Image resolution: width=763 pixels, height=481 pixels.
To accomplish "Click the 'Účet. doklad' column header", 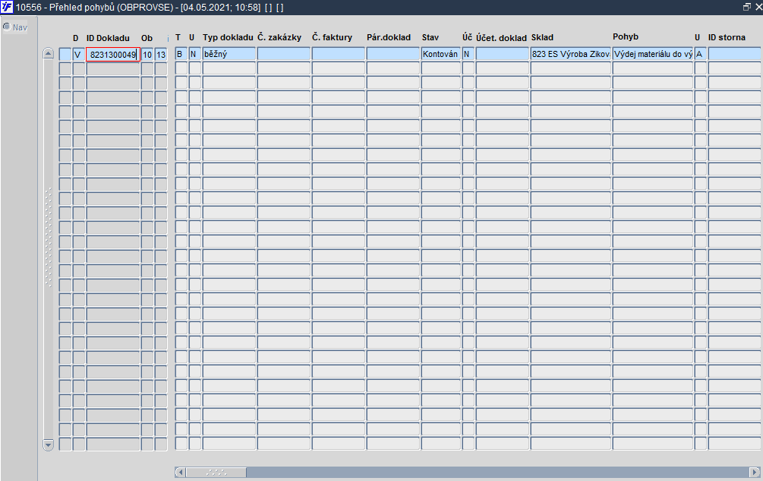I will [x=501, y=37].
